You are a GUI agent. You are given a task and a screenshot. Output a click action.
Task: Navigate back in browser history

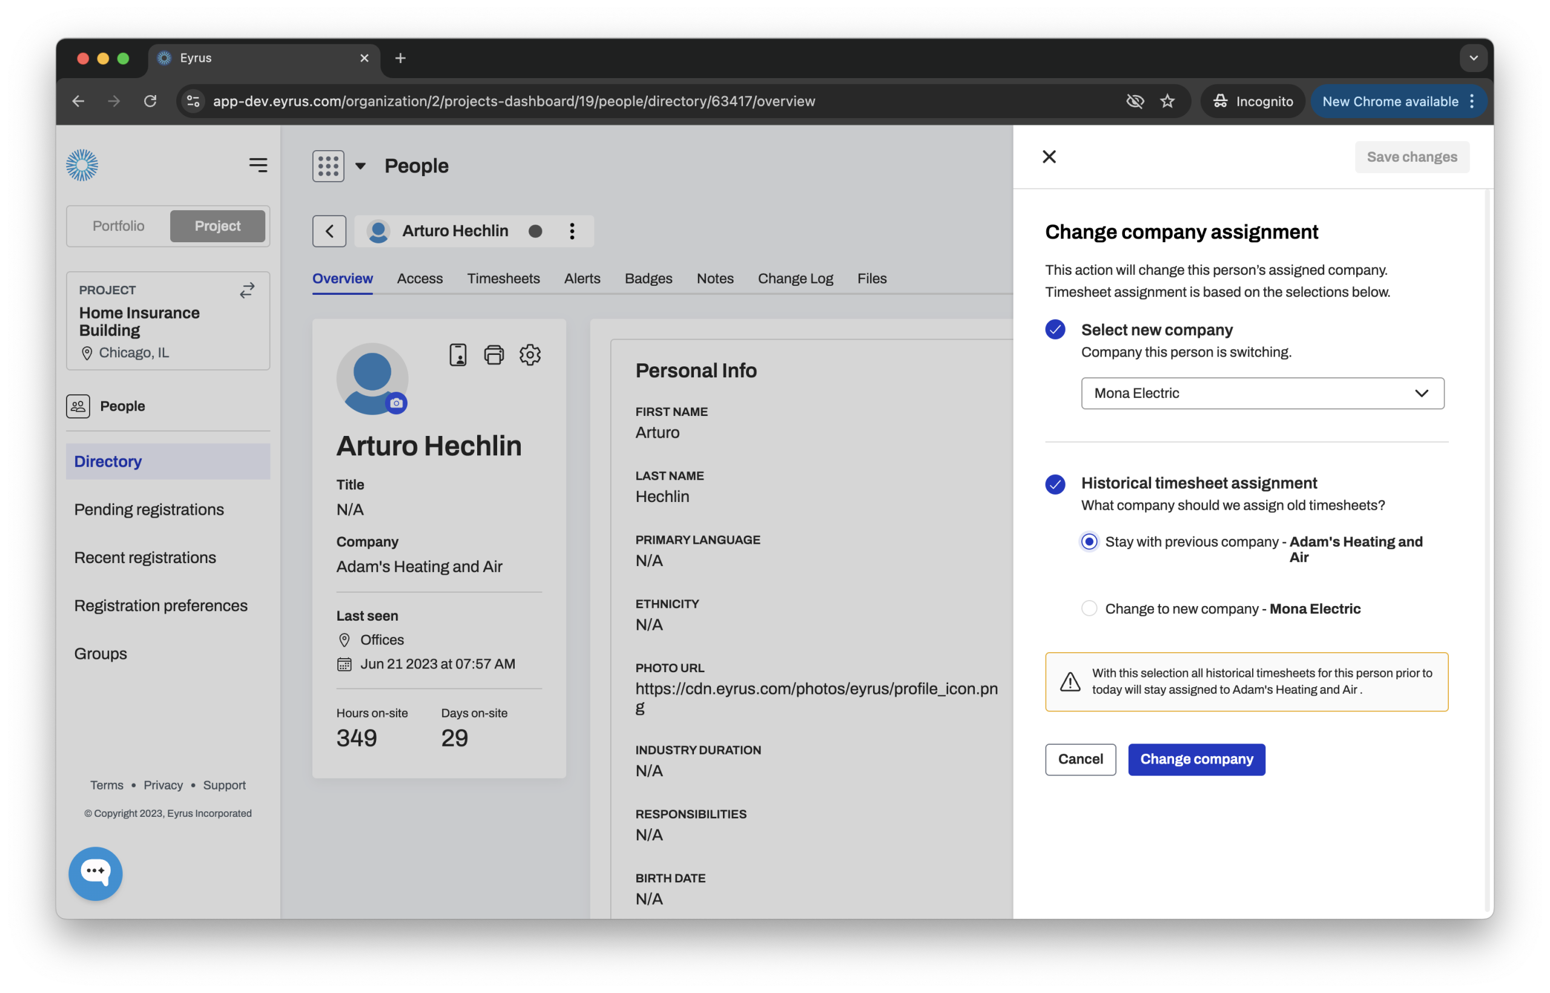[78, 101]
